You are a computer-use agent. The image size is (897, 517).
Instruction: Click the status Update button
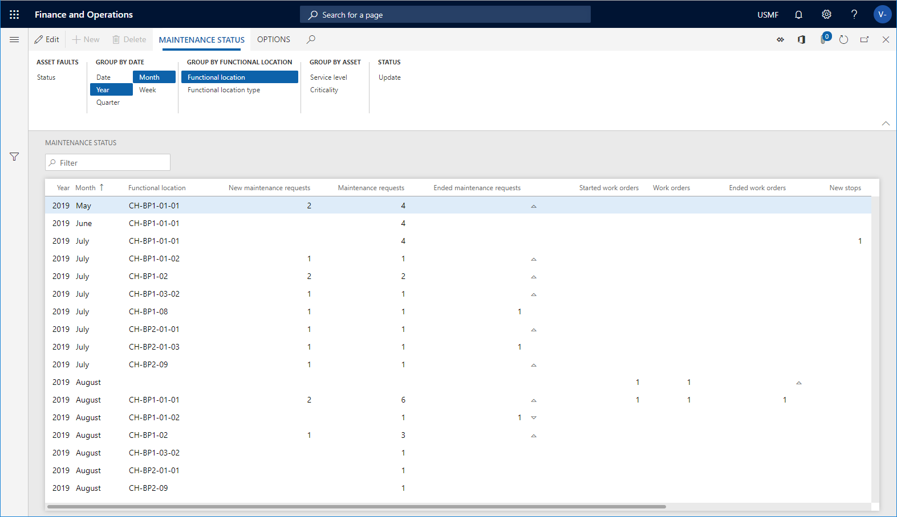point(389,77)
